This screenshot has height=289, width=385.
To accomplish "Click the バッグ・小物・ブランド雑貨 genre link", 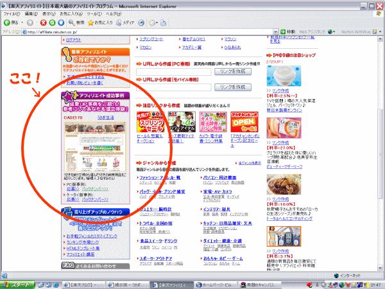I will 162,191.
